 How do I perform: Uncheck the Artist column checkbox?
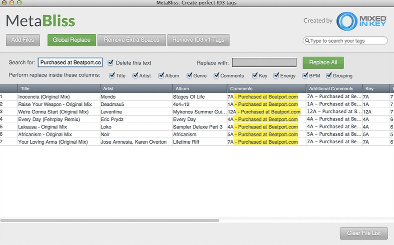pos(135,76)
